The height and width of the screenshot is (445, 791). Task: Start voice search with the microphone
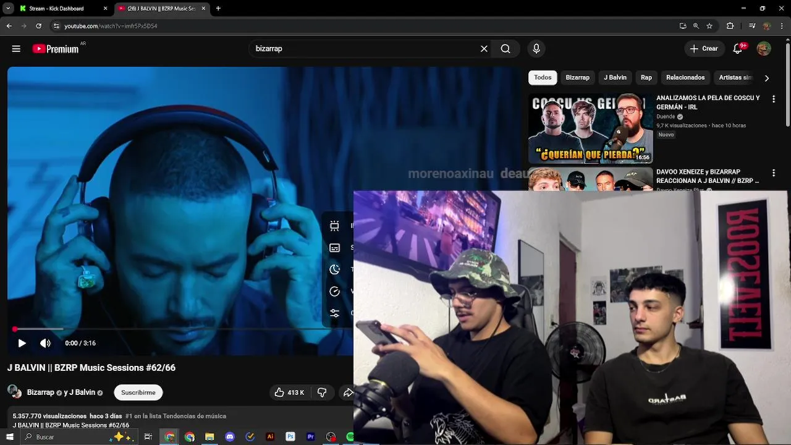coord(536,49)
